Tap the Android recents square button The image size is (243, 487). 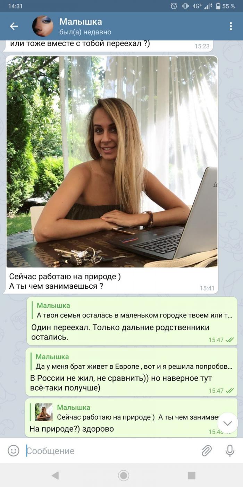point(191,475)
